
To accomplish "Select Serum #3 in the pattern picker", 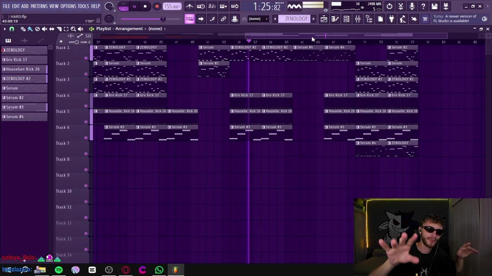I will click(x=24, y=107).
